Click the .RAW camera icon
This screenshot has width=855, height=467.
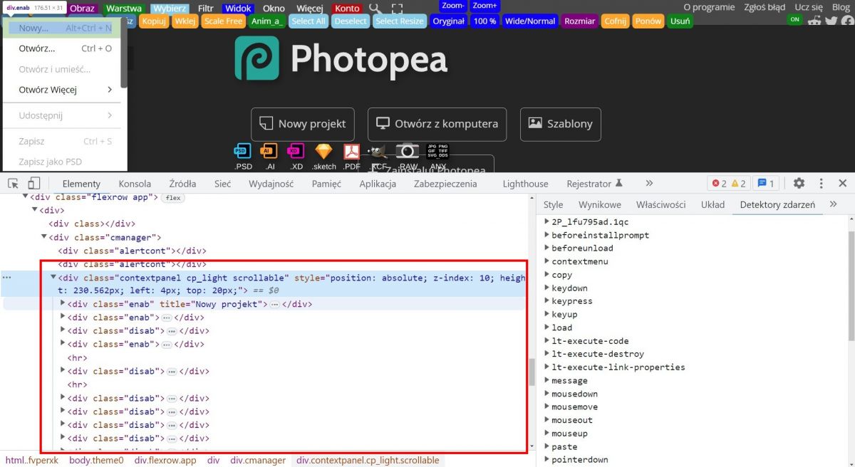click(407, 152)
